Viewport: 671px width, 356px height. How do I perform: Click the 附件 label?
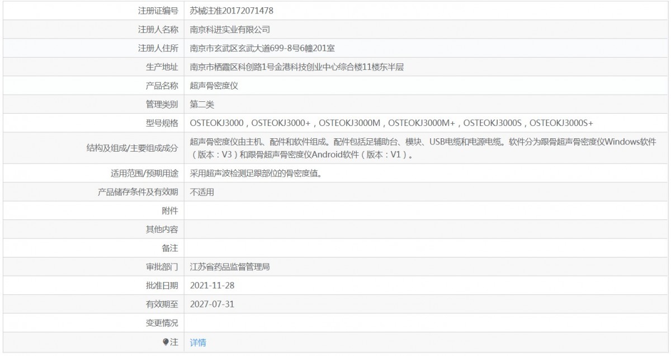click(170, 210)
